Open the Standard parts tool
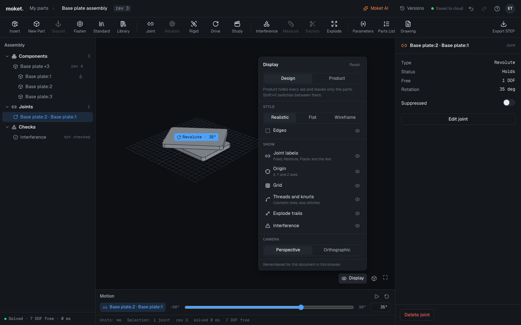The width and height of the screenshot is (521, 325). pos(102,27)
